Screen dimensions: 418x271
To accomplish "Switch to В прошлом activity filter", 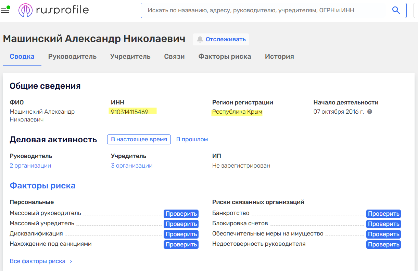I will tap(192, 139).
